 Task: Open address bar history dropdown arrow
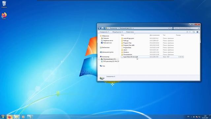pos(168,28)
